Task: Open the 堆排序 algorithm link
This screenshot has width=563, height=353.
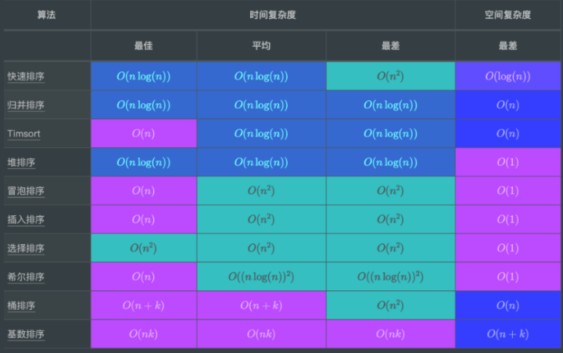Action: click(x=21, y=162)
